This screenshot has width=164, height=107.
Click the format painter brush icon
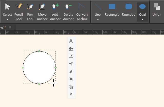click(x=71, y=72)
